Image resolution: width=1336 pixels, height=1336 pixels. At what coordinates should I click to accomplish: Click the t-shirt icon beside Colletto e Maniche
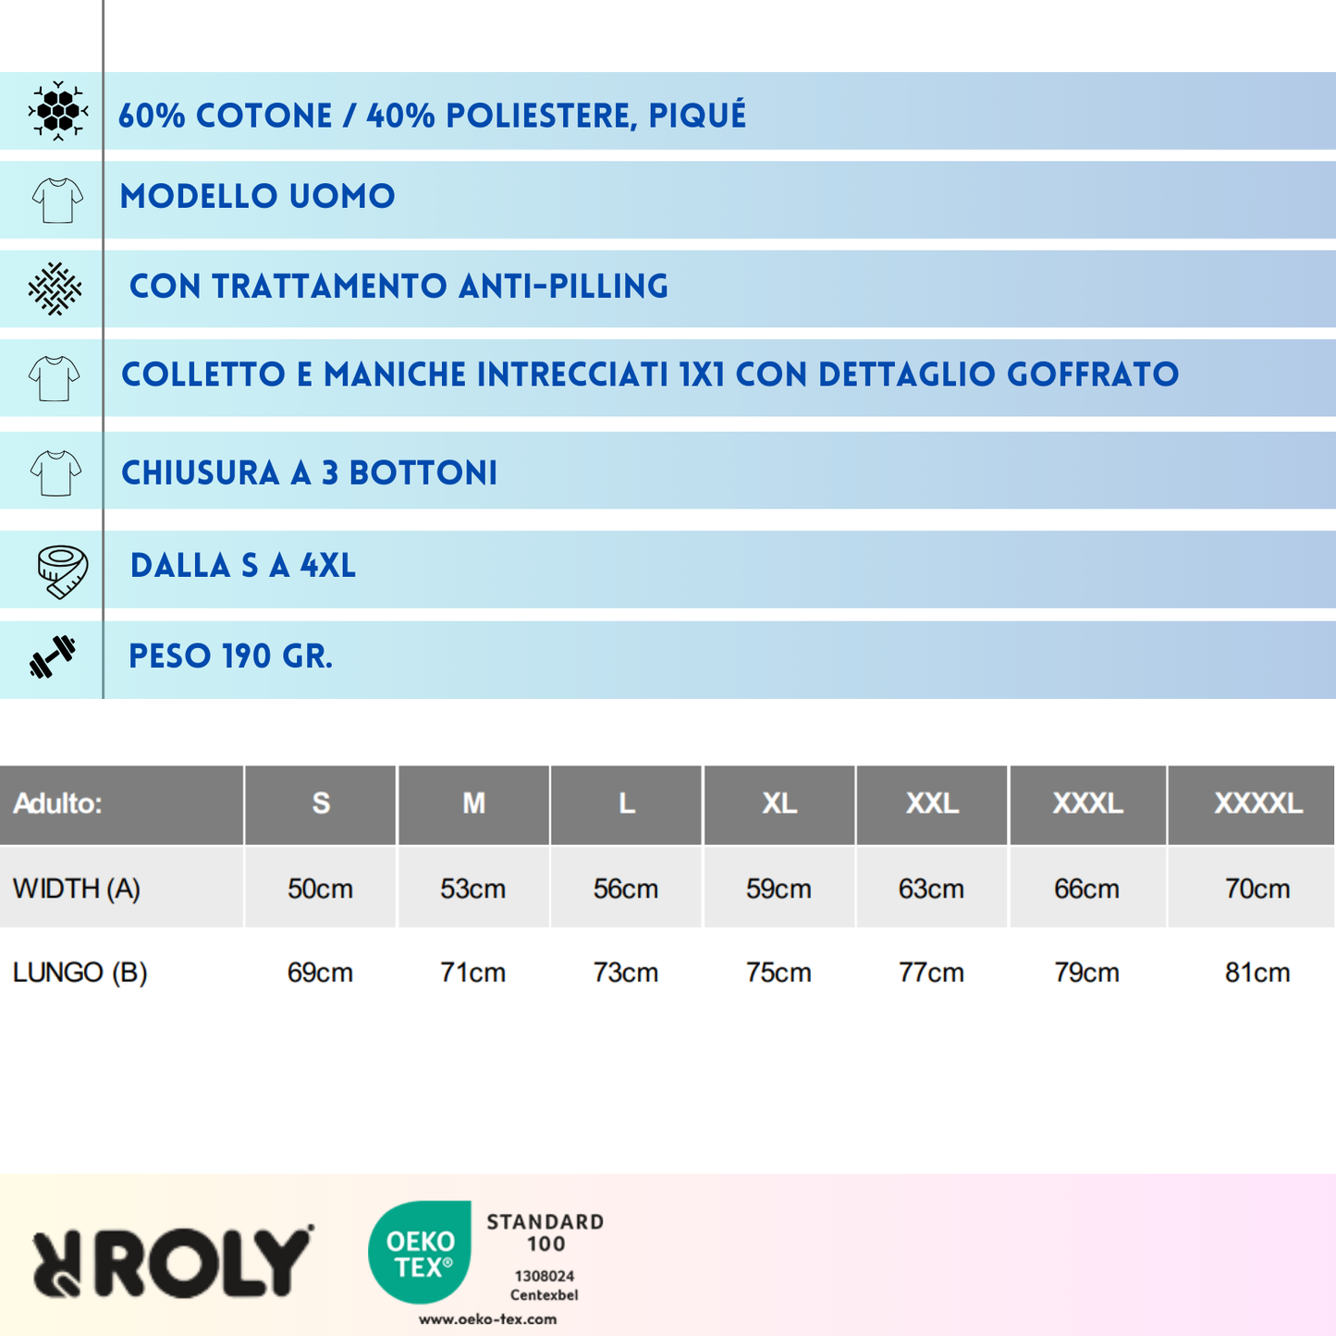tap(55, 378)
